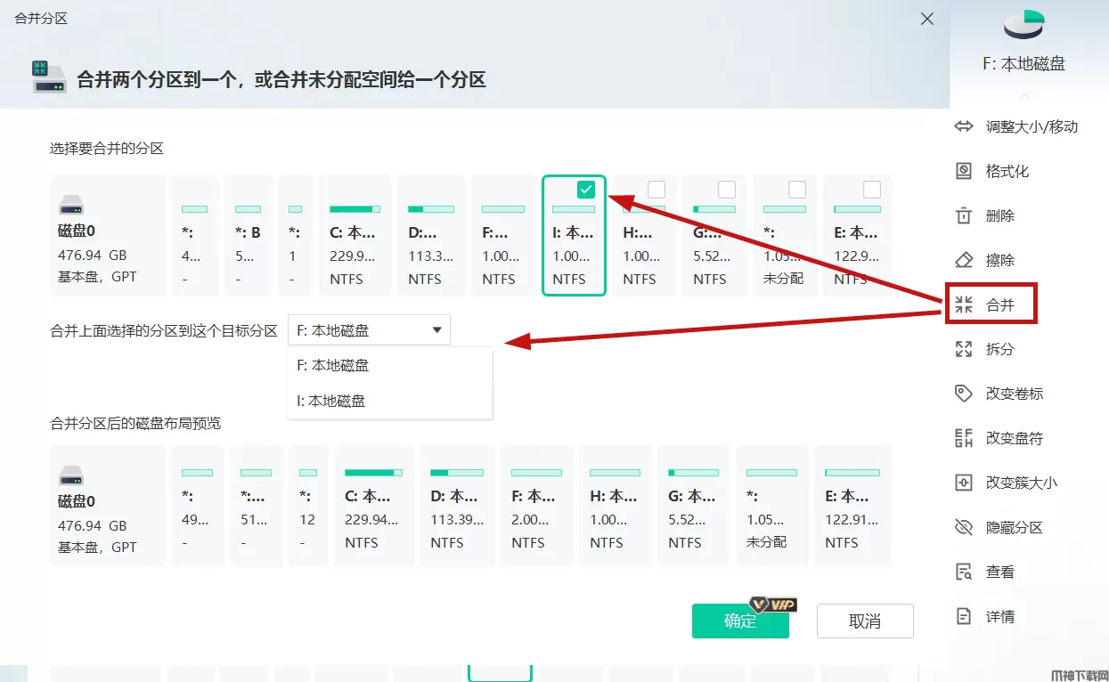Uncheck the I: partition checkbox
This screenshot has width=1109, height=682.
coord(585,189)
